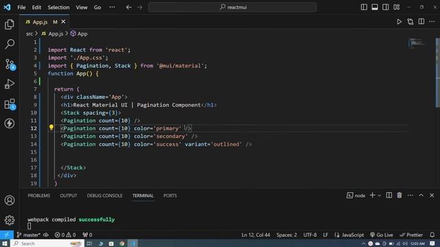Screen dimensions: 440x247
Task: Click the reactmui command center search box
Action: [232, 8]
